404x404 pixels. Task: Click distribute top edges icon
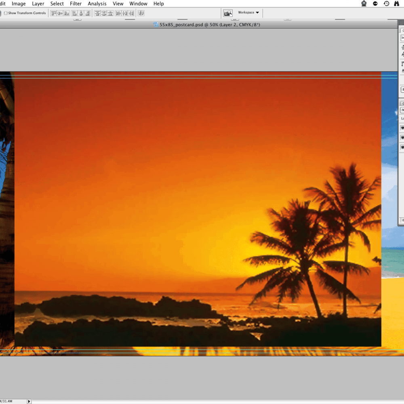coord(97,13)
